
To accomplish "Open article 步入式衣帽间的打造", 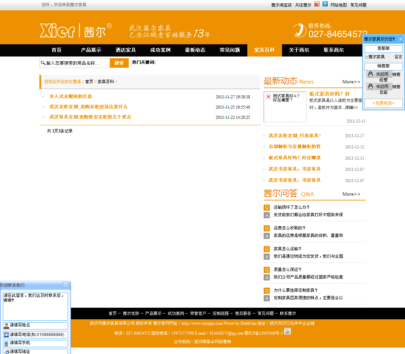I will pyautogui.click(x=71, y=97).
